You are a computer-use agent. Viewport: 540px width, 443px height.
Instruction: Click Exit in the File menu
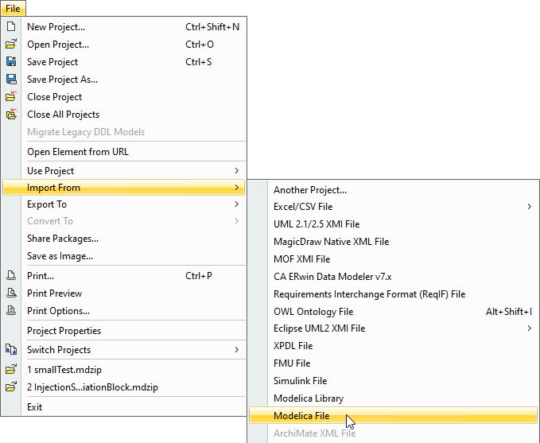click(x=35, y=407)
